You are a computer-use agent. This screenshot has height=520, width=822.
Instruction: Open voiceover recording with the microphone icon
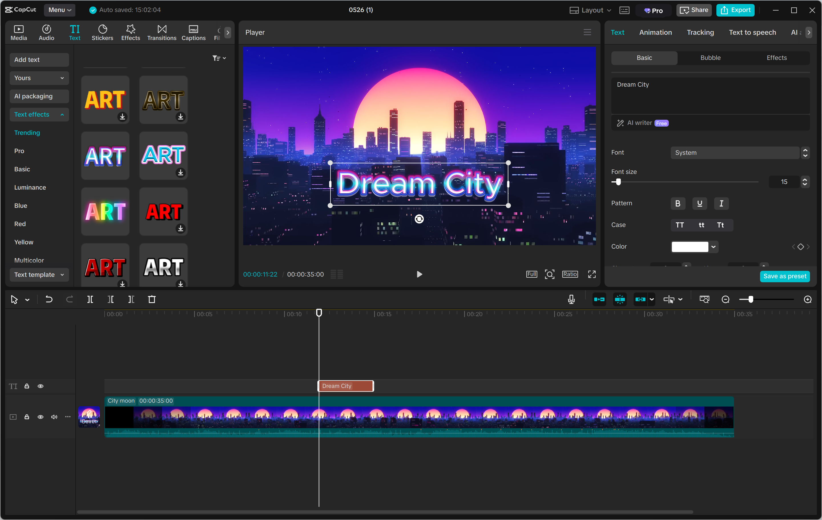(571, 299)
